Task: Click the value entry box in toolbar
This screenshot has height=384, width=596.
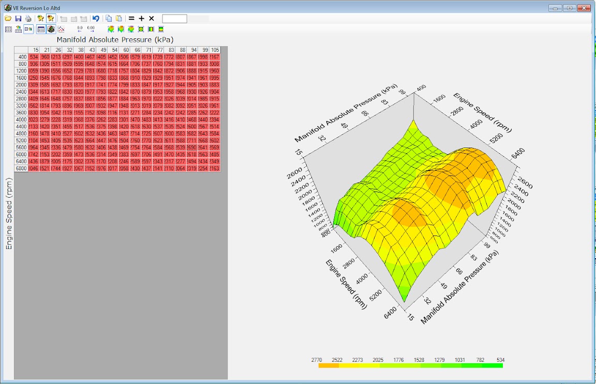Action: [x=174, y=19]
